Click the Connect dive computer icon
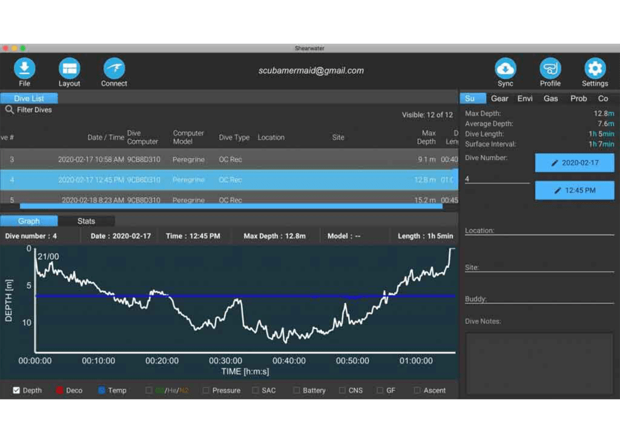The width and height of the screenshot is (620, 443). [x=114, y=68]
